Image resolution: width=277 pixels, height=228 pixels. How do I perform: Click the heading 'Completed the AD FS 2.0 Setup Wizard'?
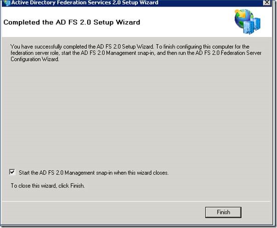coord(72,22)
